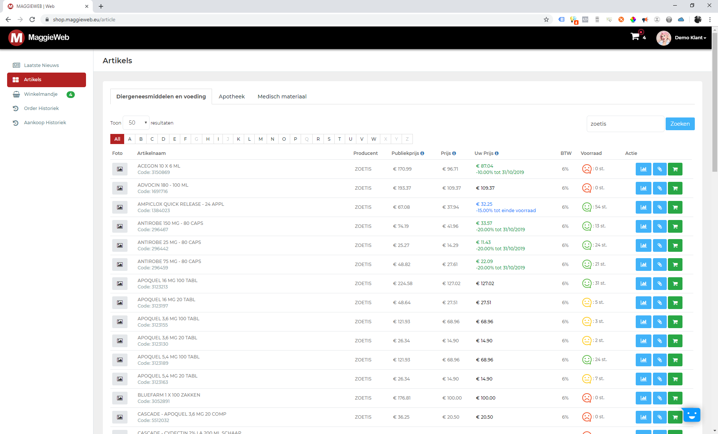Open photo placeholder for ACEGON 10 X 6 ML

tap(120, 169)
